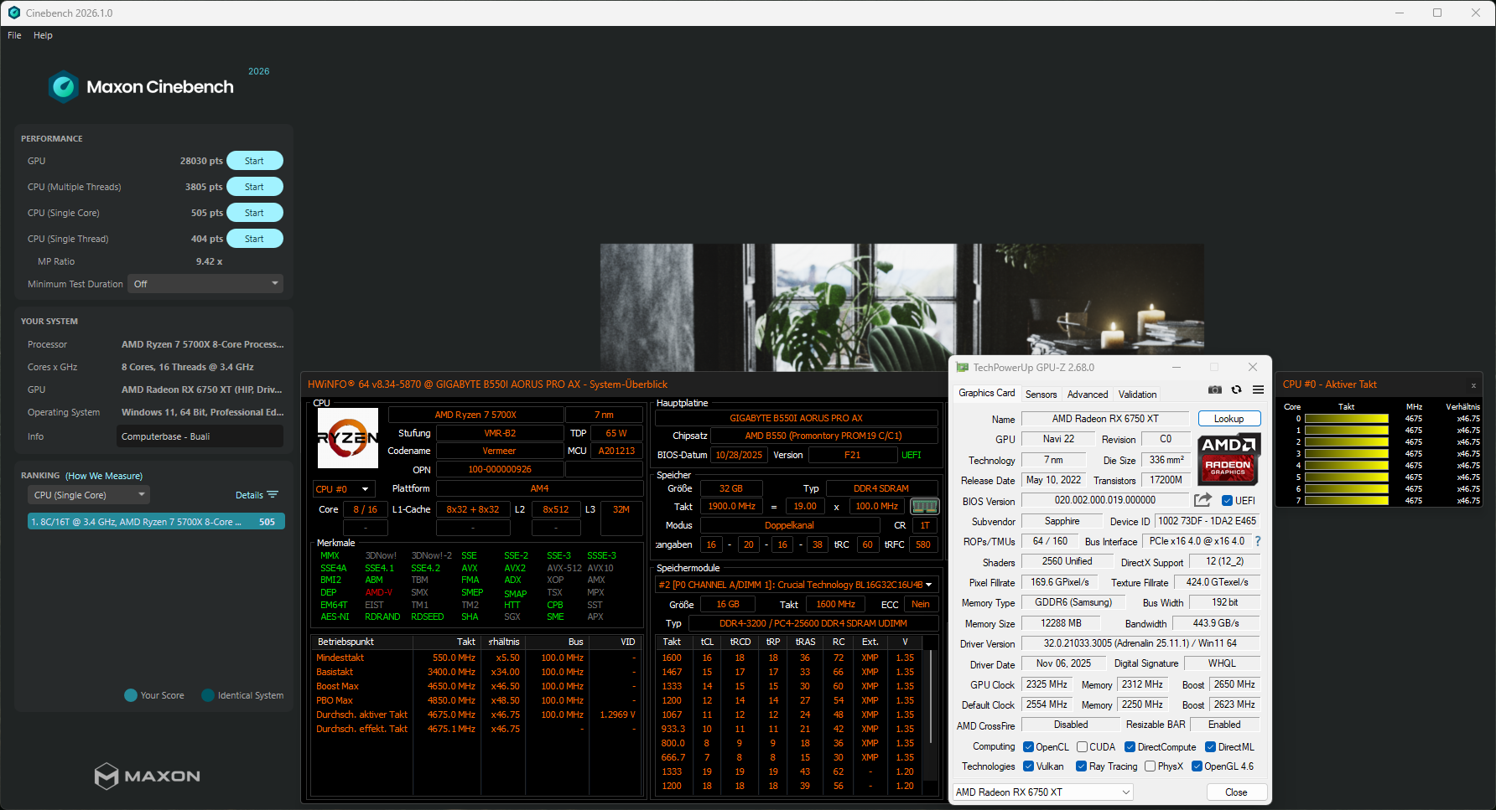Click the Identical System legend dot

tap(208, 695)
